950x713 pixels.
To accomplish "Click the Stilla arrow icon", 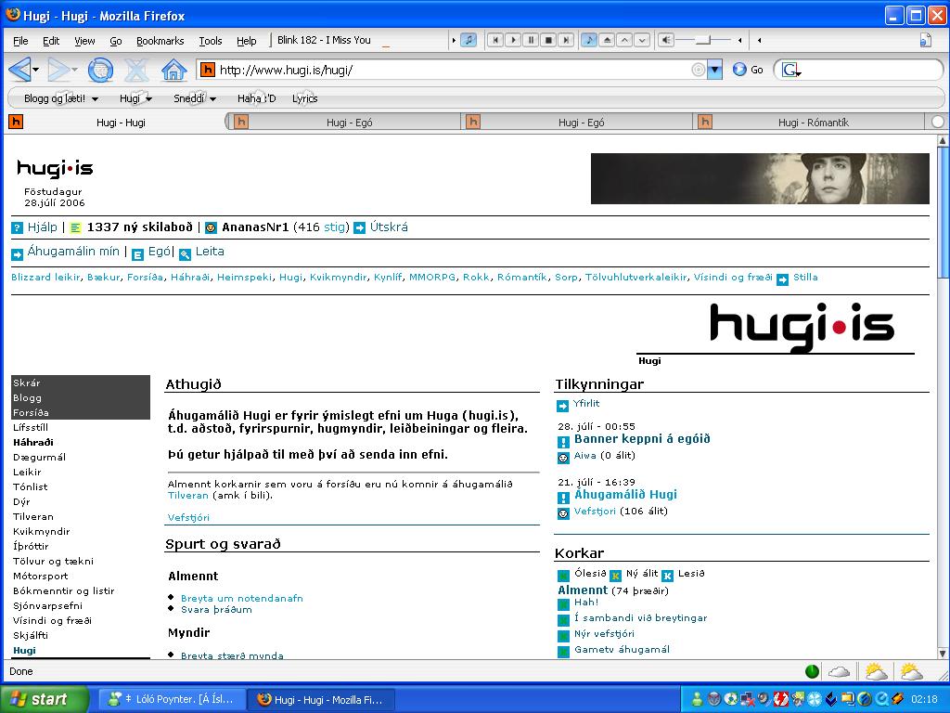I will click(x=783, y=279).
